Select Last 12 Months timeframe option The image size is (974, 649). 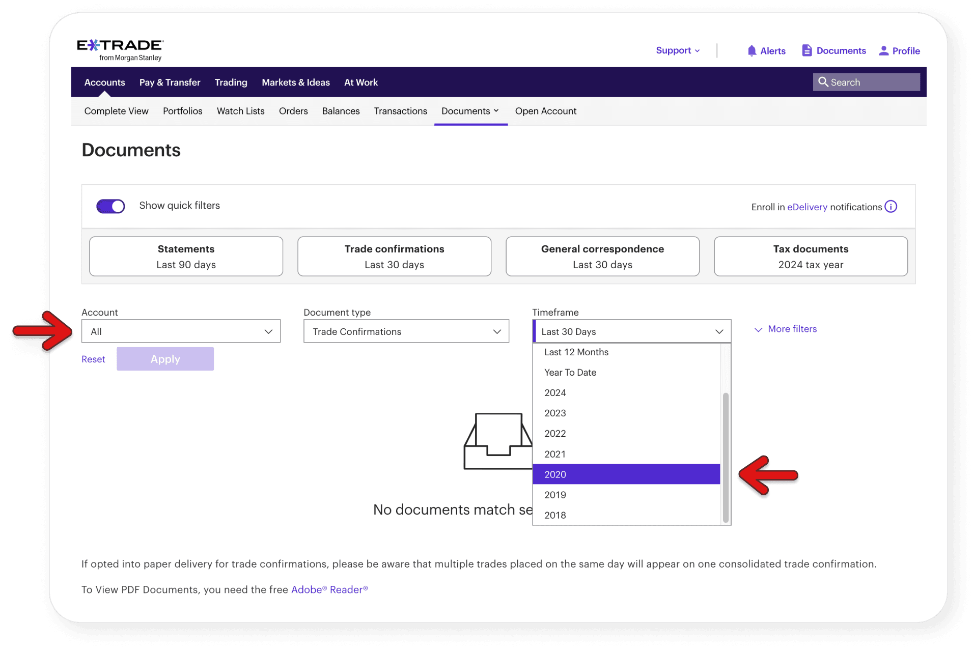tap(626, 352)
